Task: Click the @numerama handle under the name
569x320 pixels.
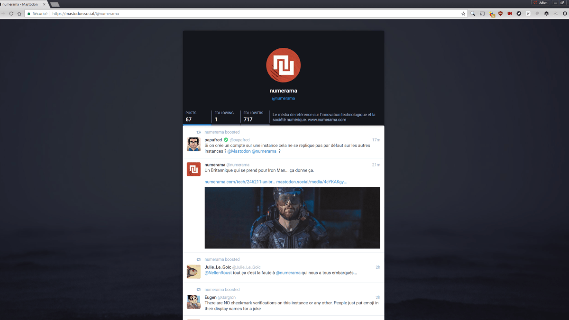Action: tap(284, 98)
